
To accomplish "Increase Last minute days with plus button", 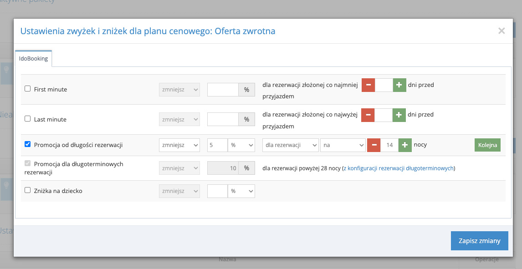I will (399, 115).
